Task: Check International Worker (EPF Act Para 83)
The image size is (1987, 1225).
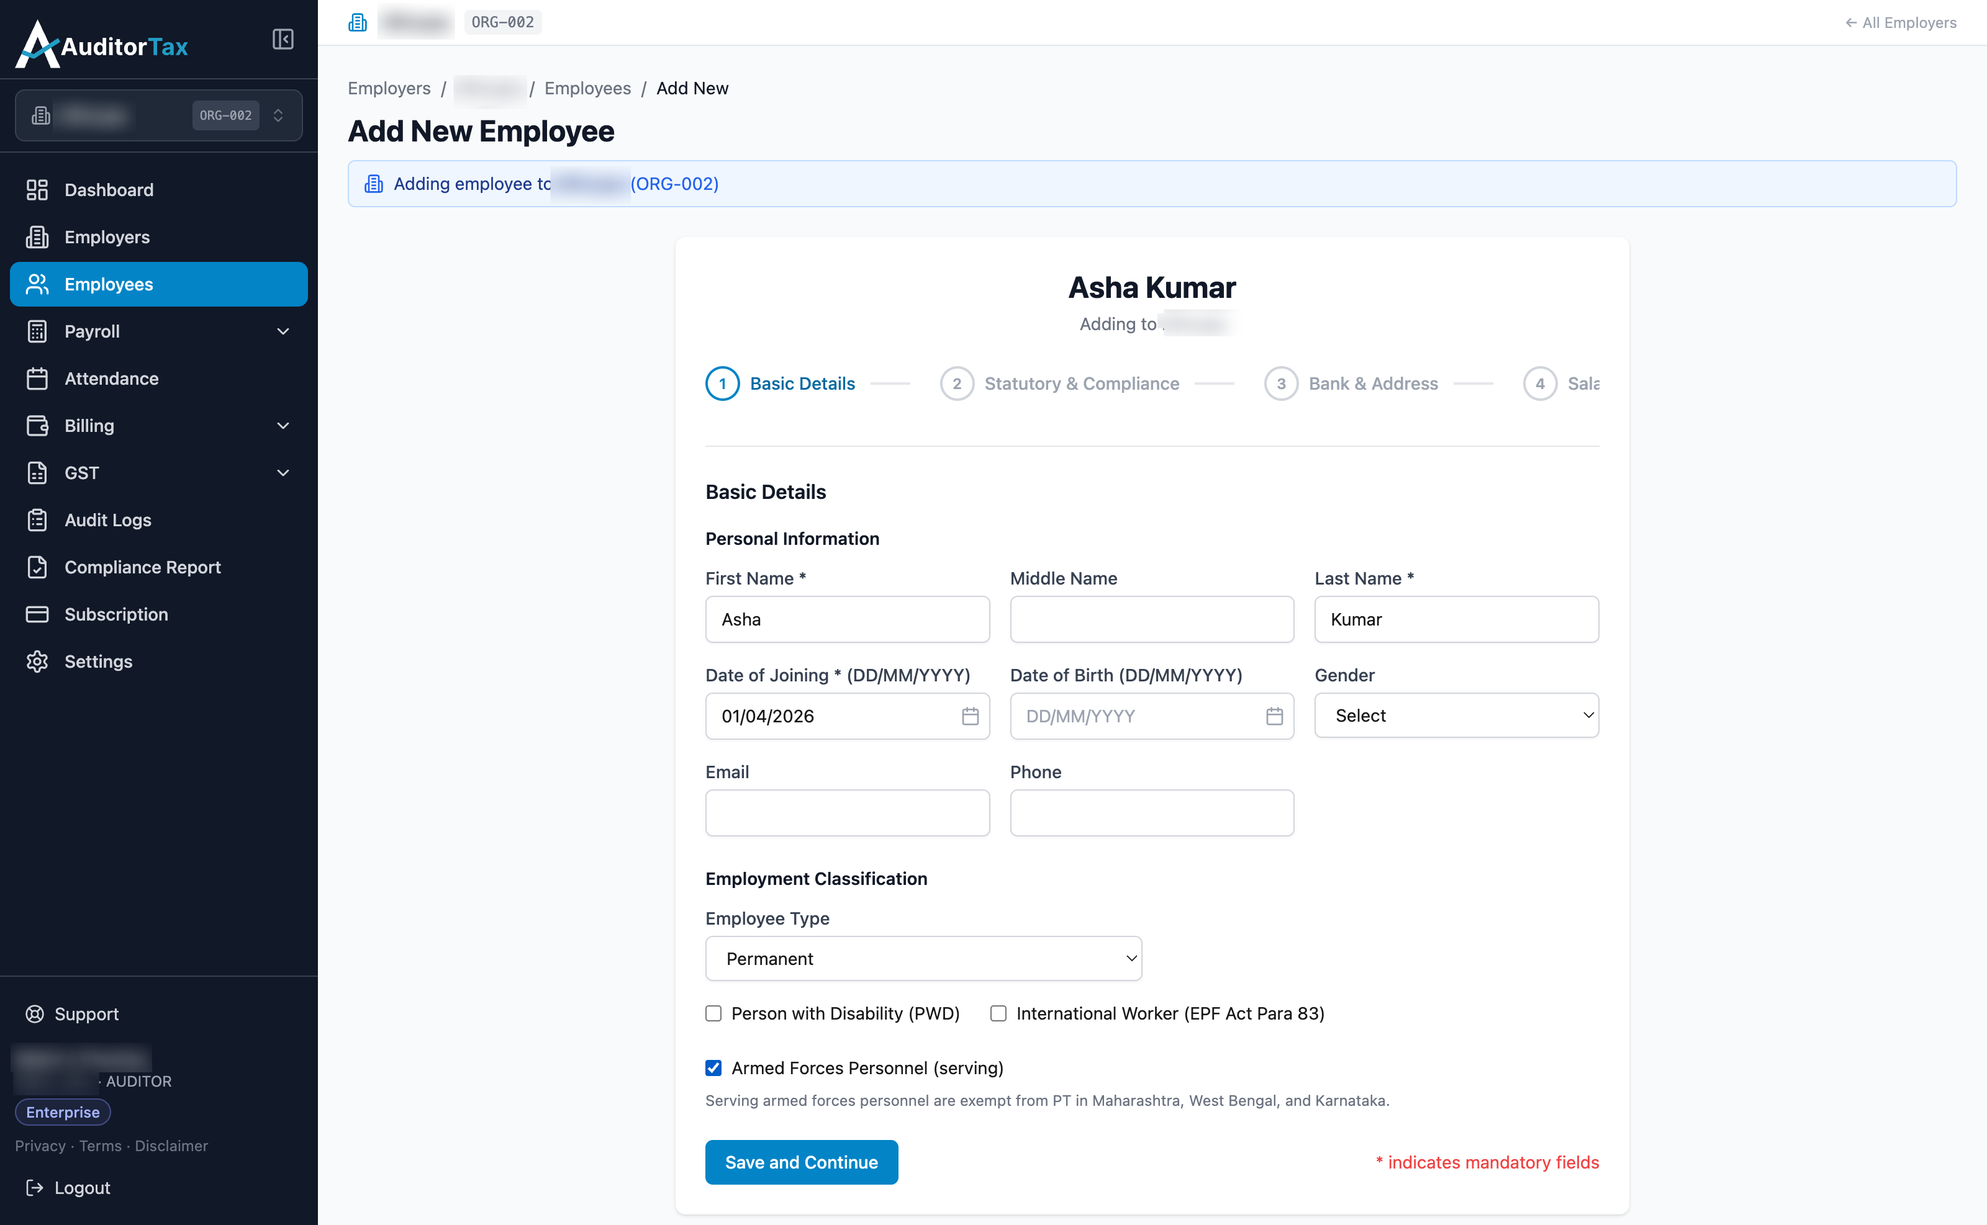Action: click(x=998, y=1013)
